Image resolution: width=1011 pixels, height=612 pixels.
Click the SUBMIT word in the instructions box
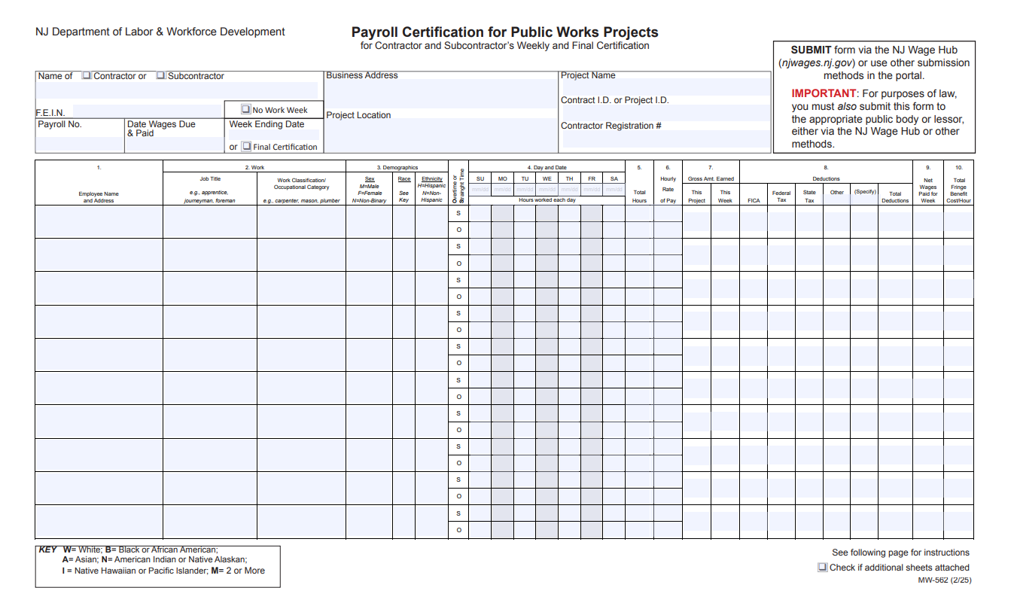(811, 50)
